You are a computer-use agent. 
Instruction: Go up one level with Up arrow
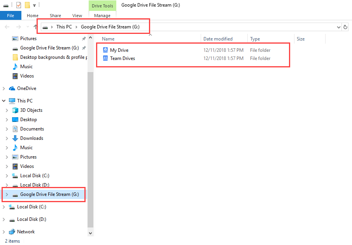[x=35, y=27]
